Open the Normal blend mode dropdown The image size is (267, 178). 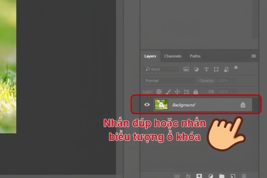[x=169, y=80]
